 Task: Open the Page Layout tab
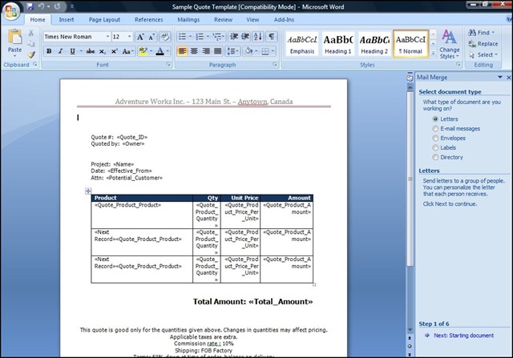coord(104,18)
